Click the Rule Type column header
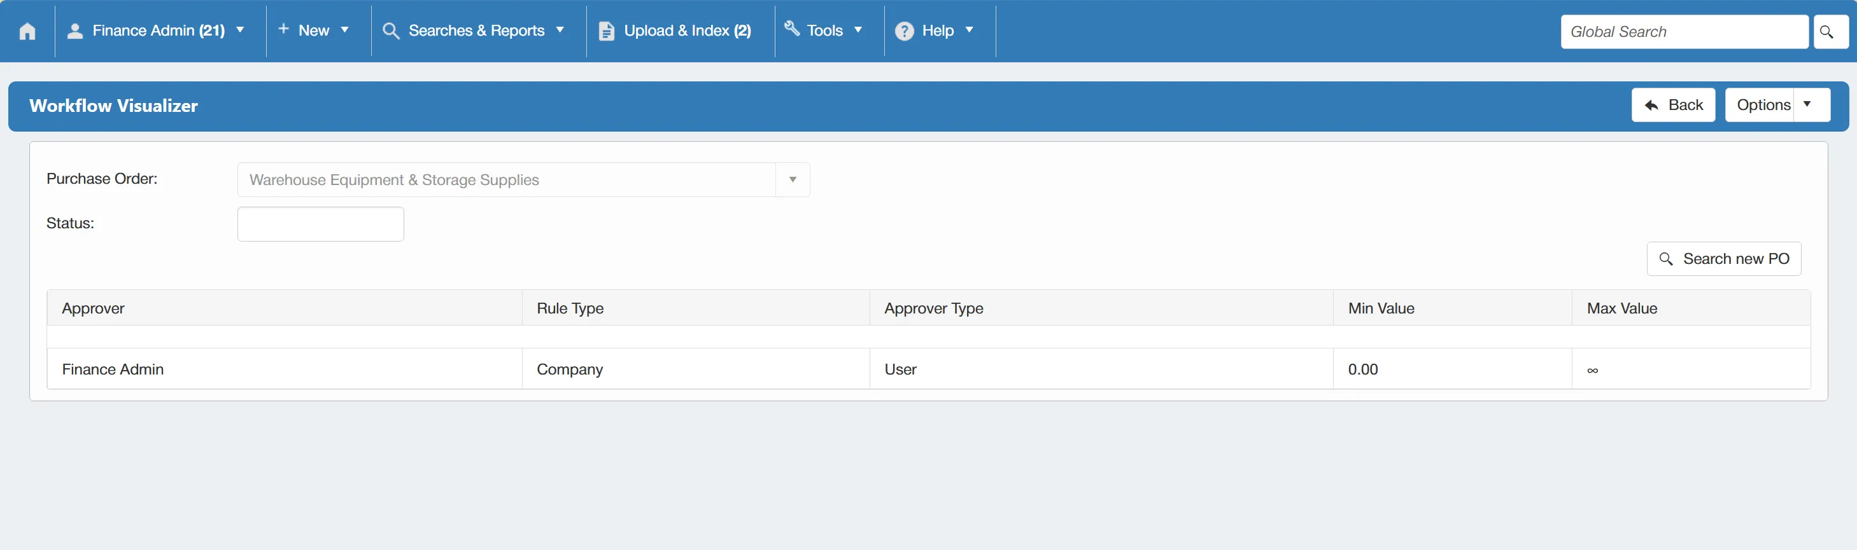Image resolution: width=1857 pixels, height=550 pixels. [x=696, y=308]
